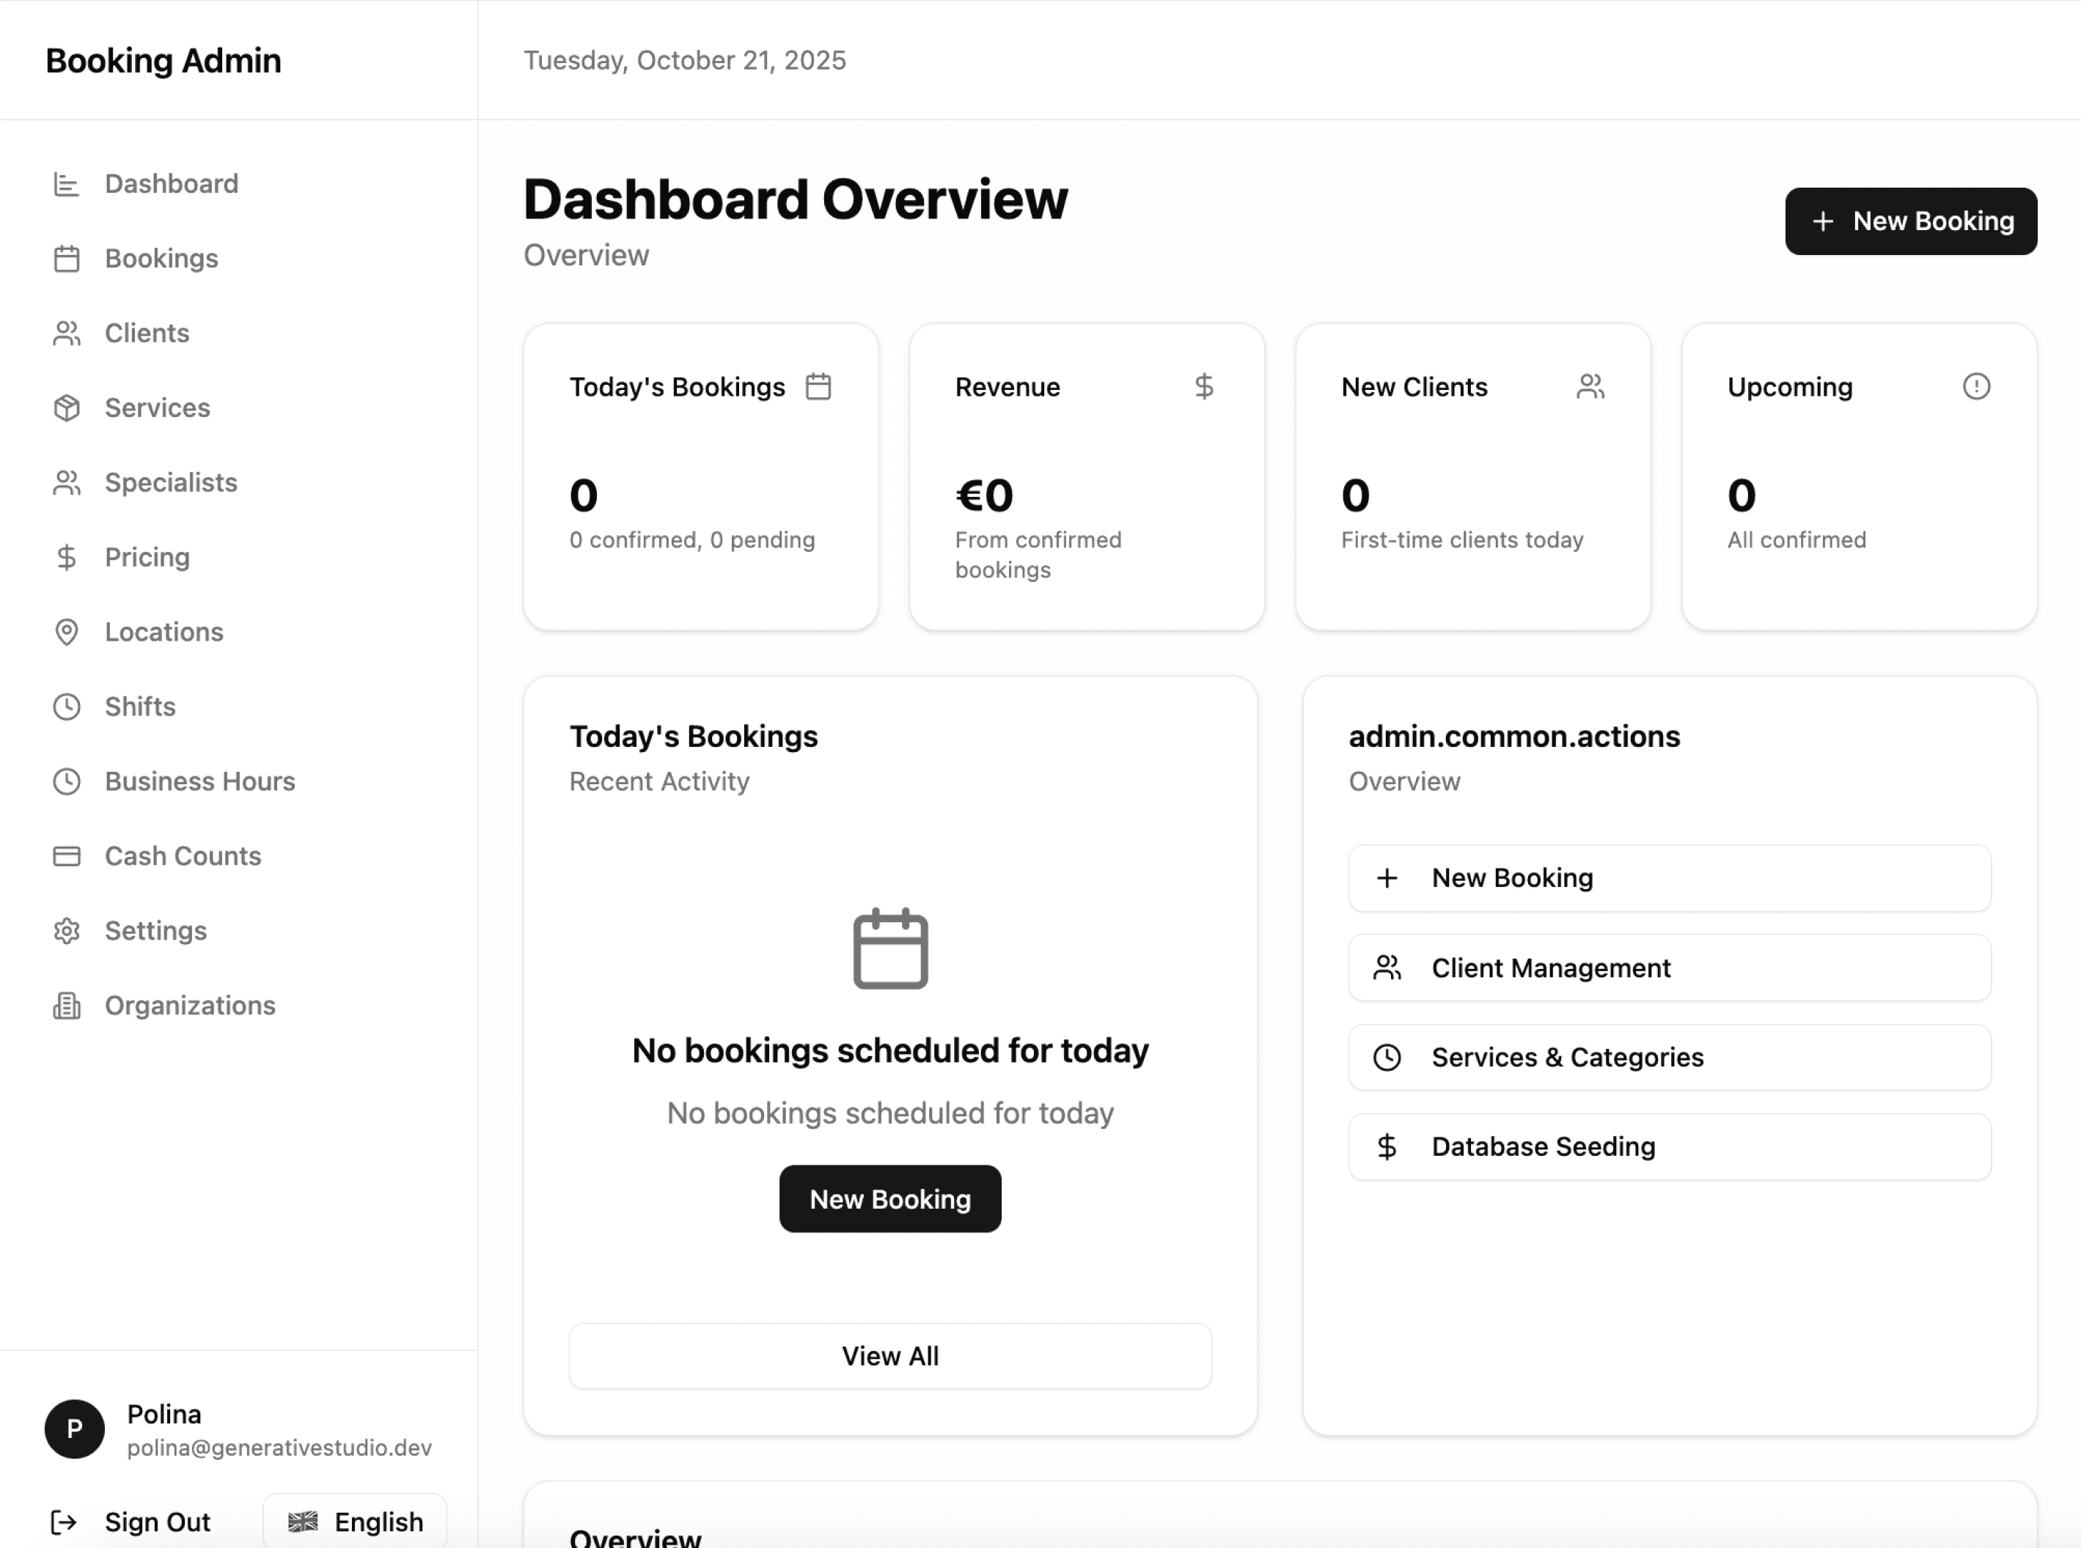The height and width of the screenshot is (1548, 2081).
Task: Click the Pricing dollar icon in the sidebar
Action: pyautogui.click(x=67, y=558)
